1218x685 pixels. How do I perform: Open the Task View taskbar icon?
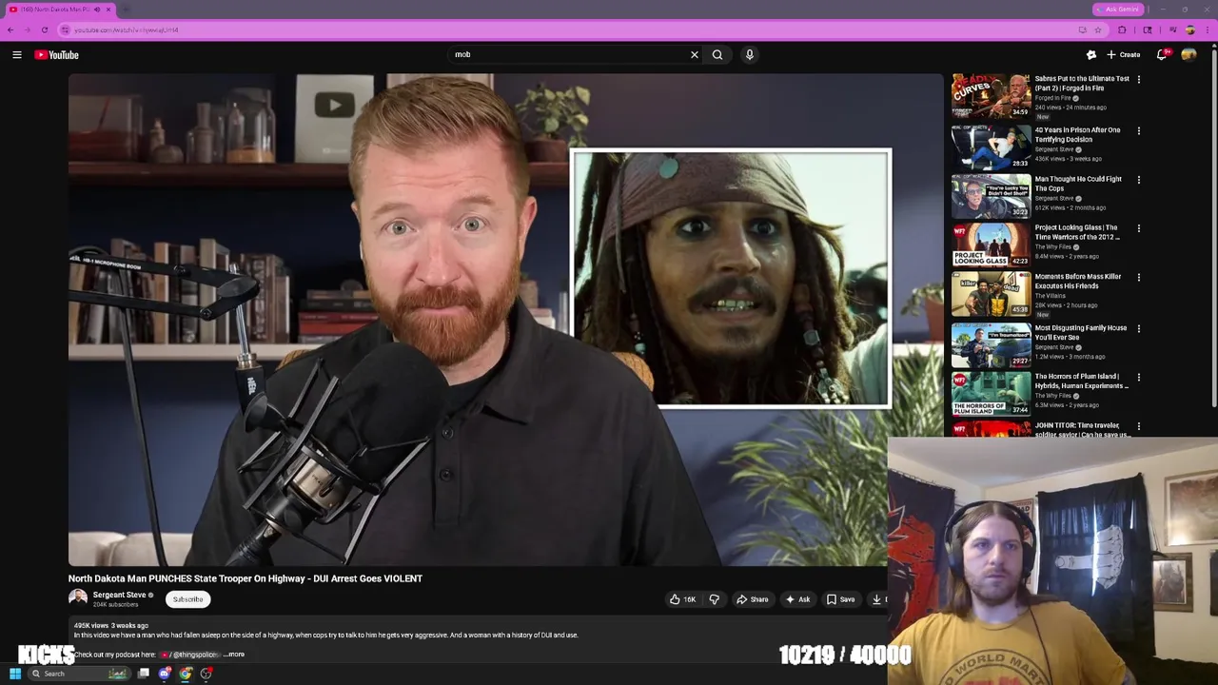[x=144, y=674]
